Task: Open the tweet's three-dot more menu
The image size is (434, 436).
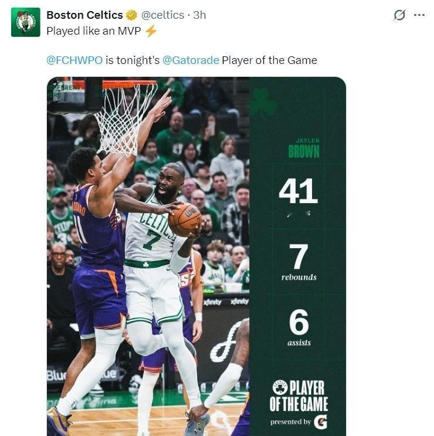Action: coord(419,15)
